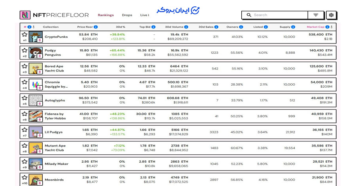
Task: Sort by Market Cap arrows
Action: click(x=331, y=27)
